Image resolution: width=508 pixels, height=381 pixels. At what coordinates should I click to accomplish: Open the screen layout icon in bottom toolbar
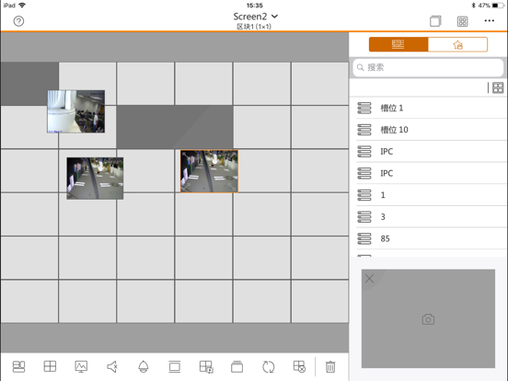click(18, 367)
